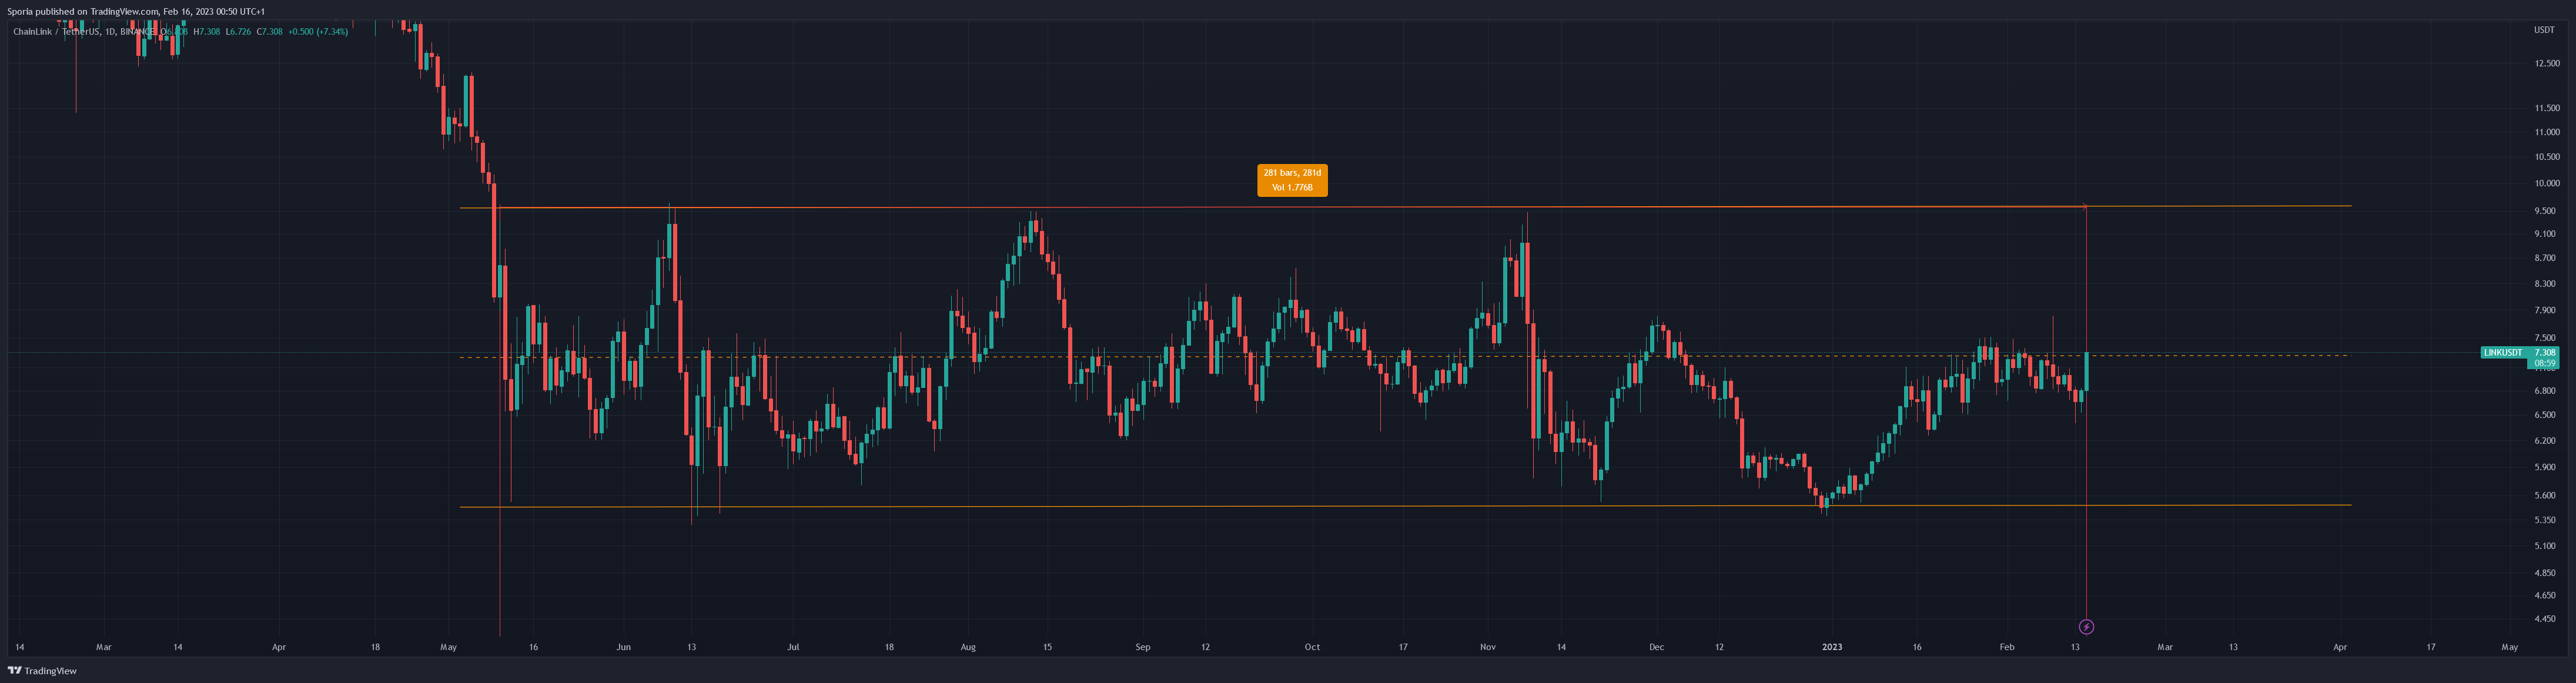The width and height of the screenshot is (2576, 683).
Task: Click the 6.500 price axis label
Action: pyautogui.click(x=2545, y=415)
